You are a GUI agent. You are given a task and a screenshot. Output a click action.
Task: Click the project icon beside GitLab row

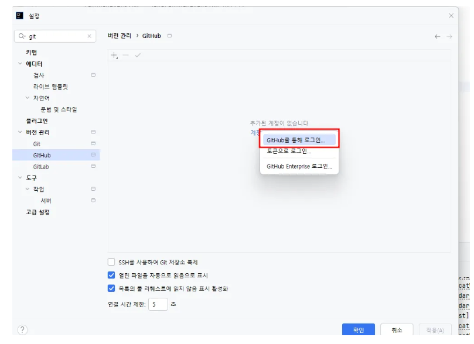tap(93, 166)
